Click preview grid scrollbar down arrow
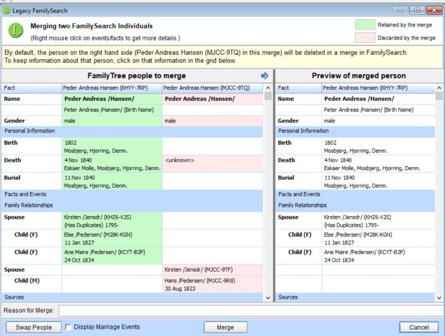The width and height of the screenshot is (445, 336). [x=439, y=298]
